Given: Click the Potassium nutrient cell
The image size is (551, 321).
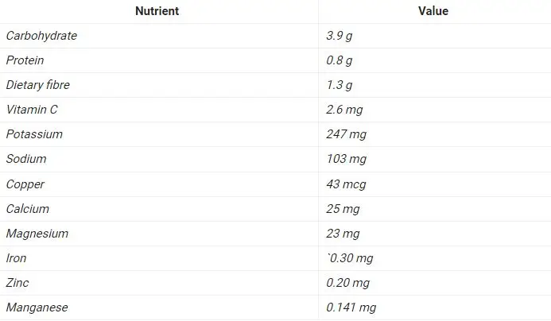Looking at the screenshot, I should click(x=34, y=134).
